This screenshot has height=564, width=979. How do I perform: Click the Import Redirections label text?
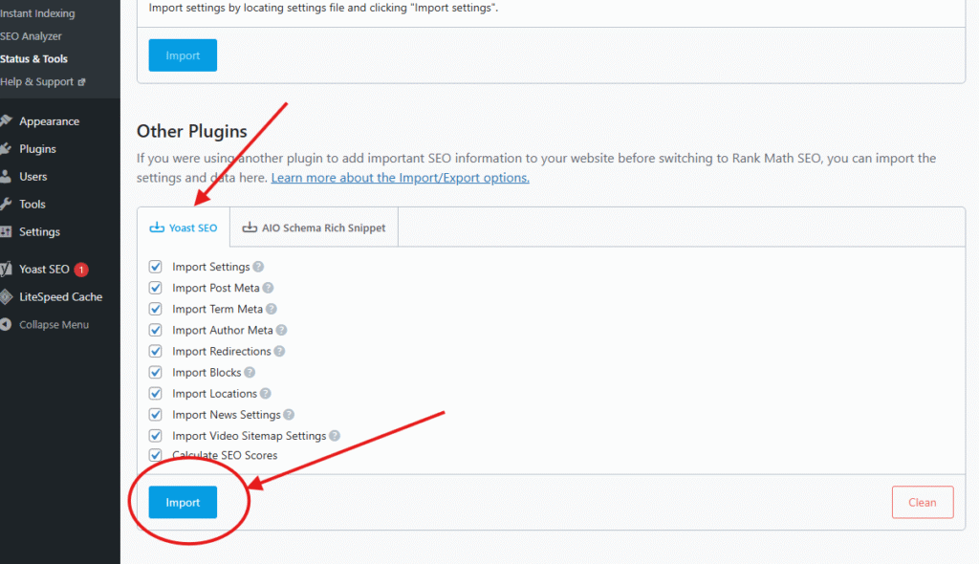click(222, 352)
